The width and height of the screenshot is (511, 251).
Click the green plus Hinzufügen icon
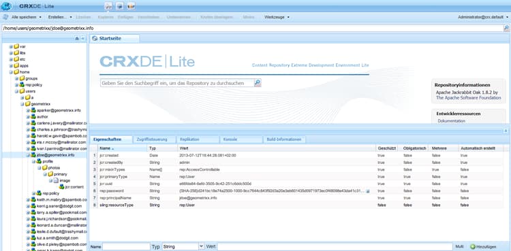pos(473,247)
